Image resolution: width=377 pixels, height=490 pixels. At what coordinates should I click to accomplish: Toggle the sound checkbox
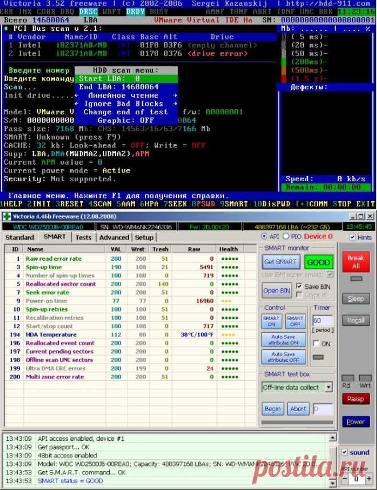[345, 452]
